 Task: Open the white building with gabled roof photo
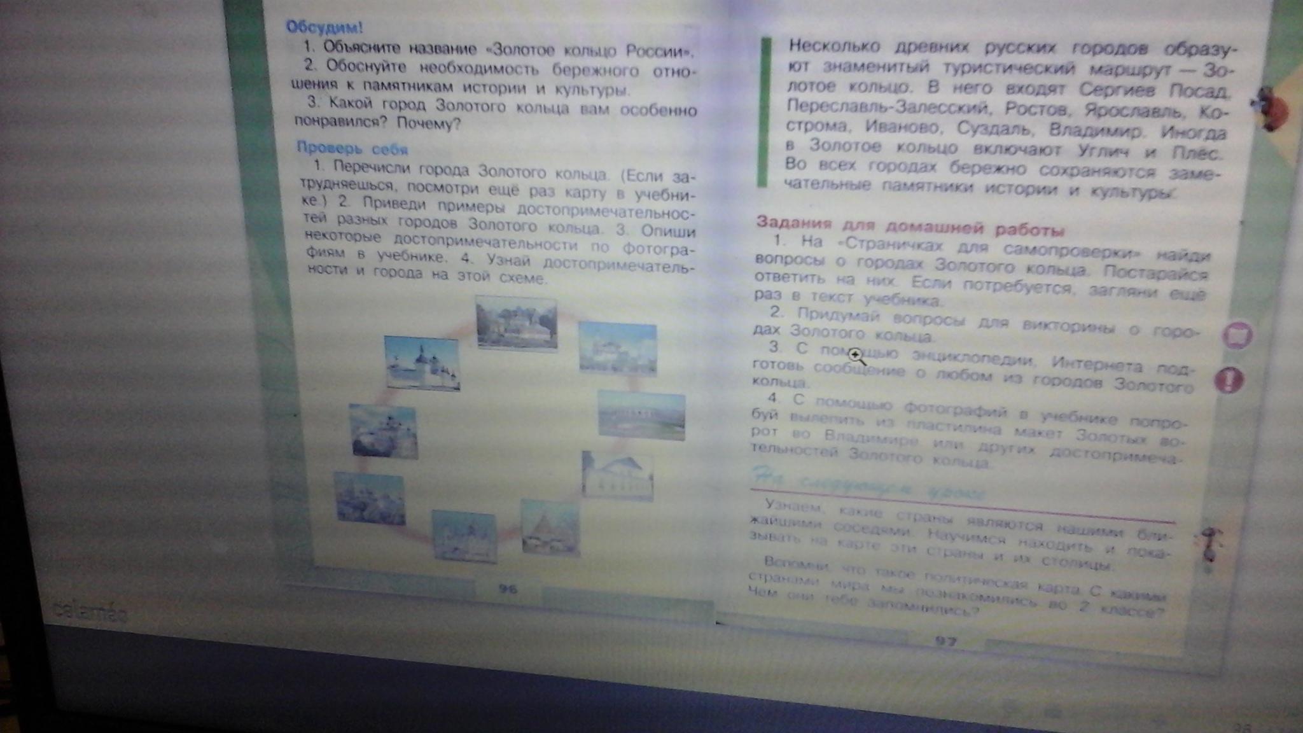(x=617, y=475)
